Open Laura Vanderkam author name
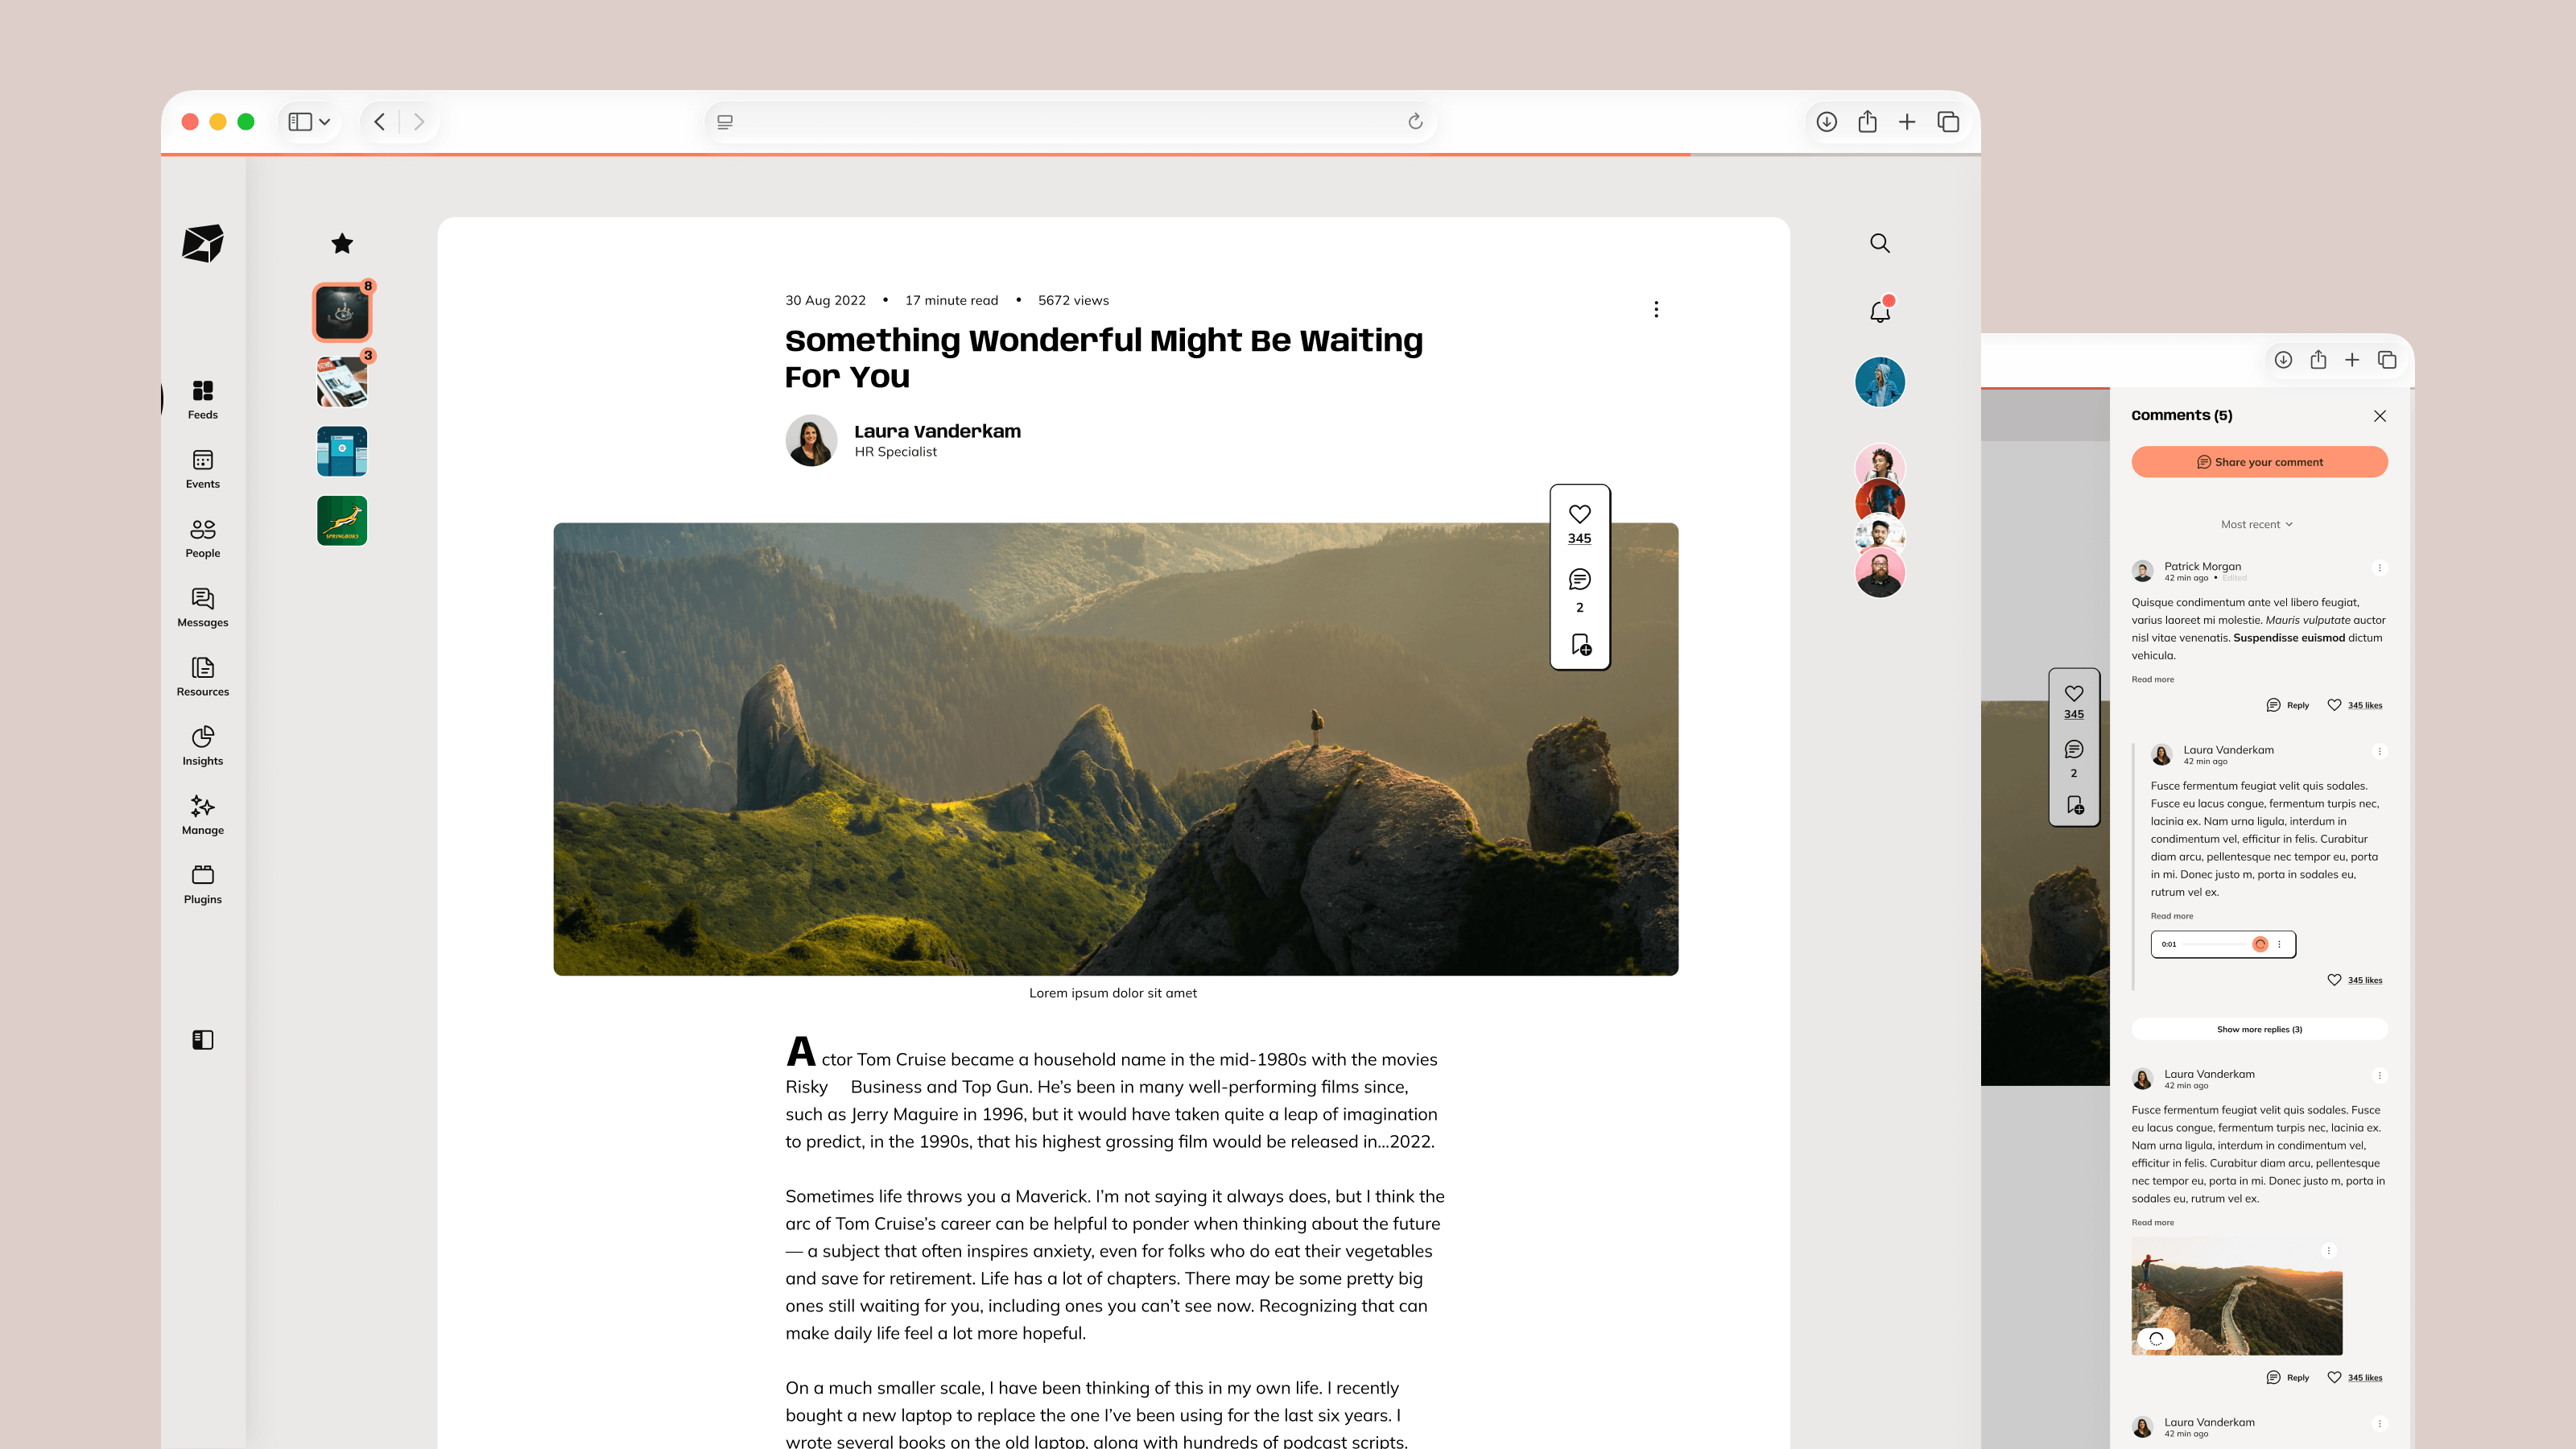The height and width of the screenshot is (1449, 2576). [937, 431]
